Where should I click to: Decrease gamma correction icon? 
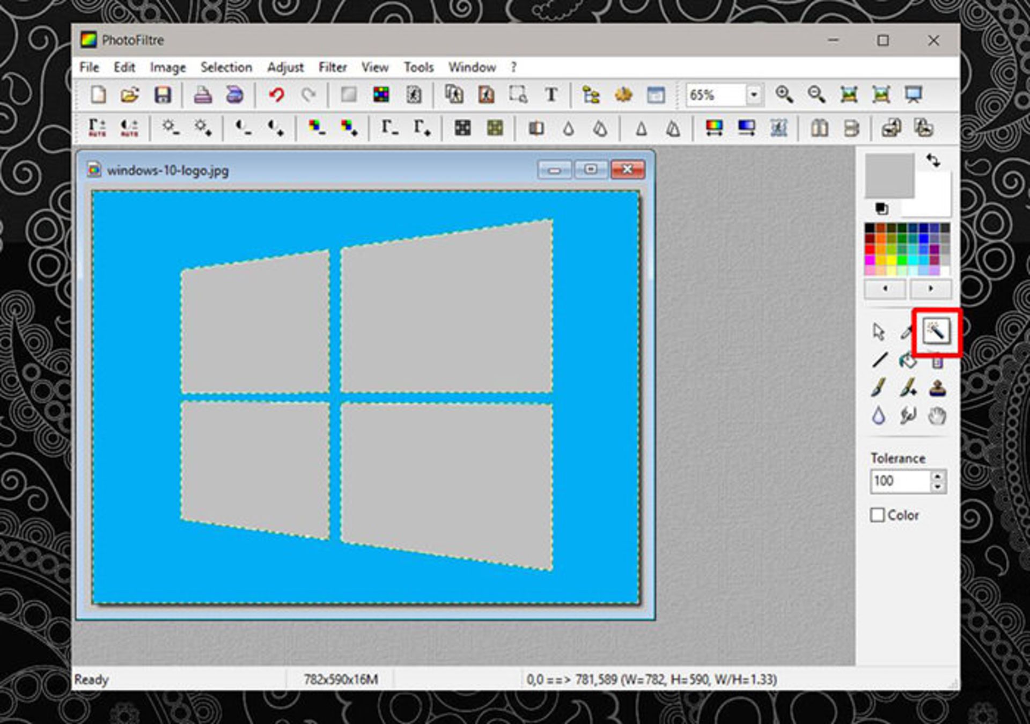[389, 128]
